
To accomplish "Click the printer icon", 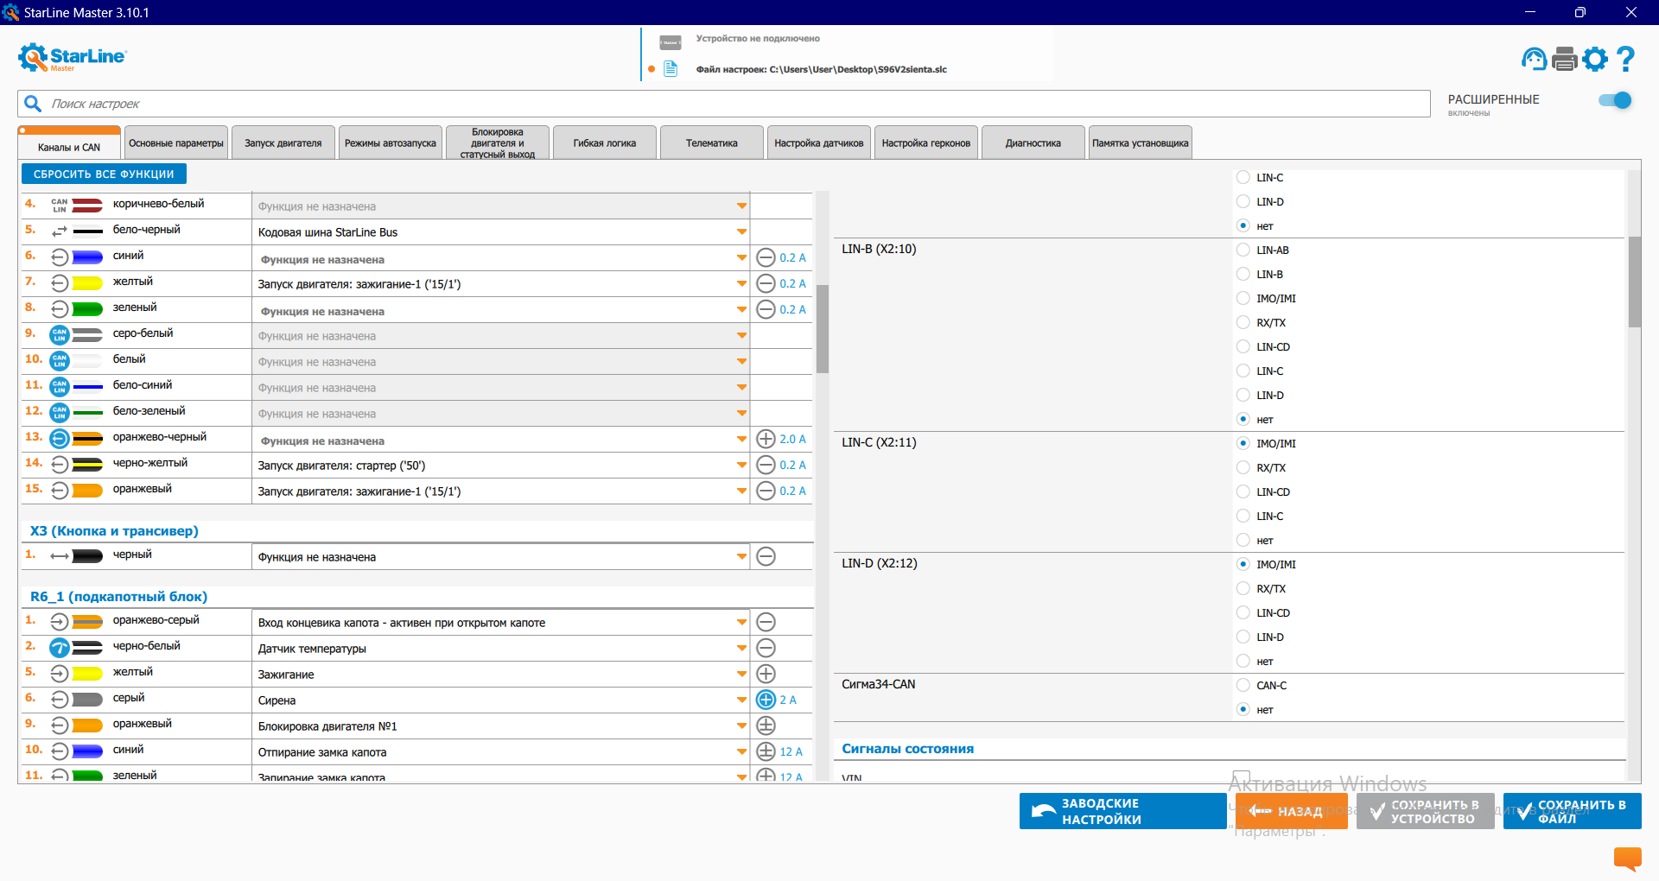I will click(1565, 59).
